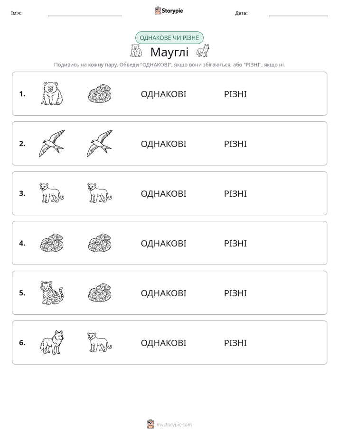The image size is (339, 438).
Task: Click the Storypie logo at top
Action: point(169,10)
